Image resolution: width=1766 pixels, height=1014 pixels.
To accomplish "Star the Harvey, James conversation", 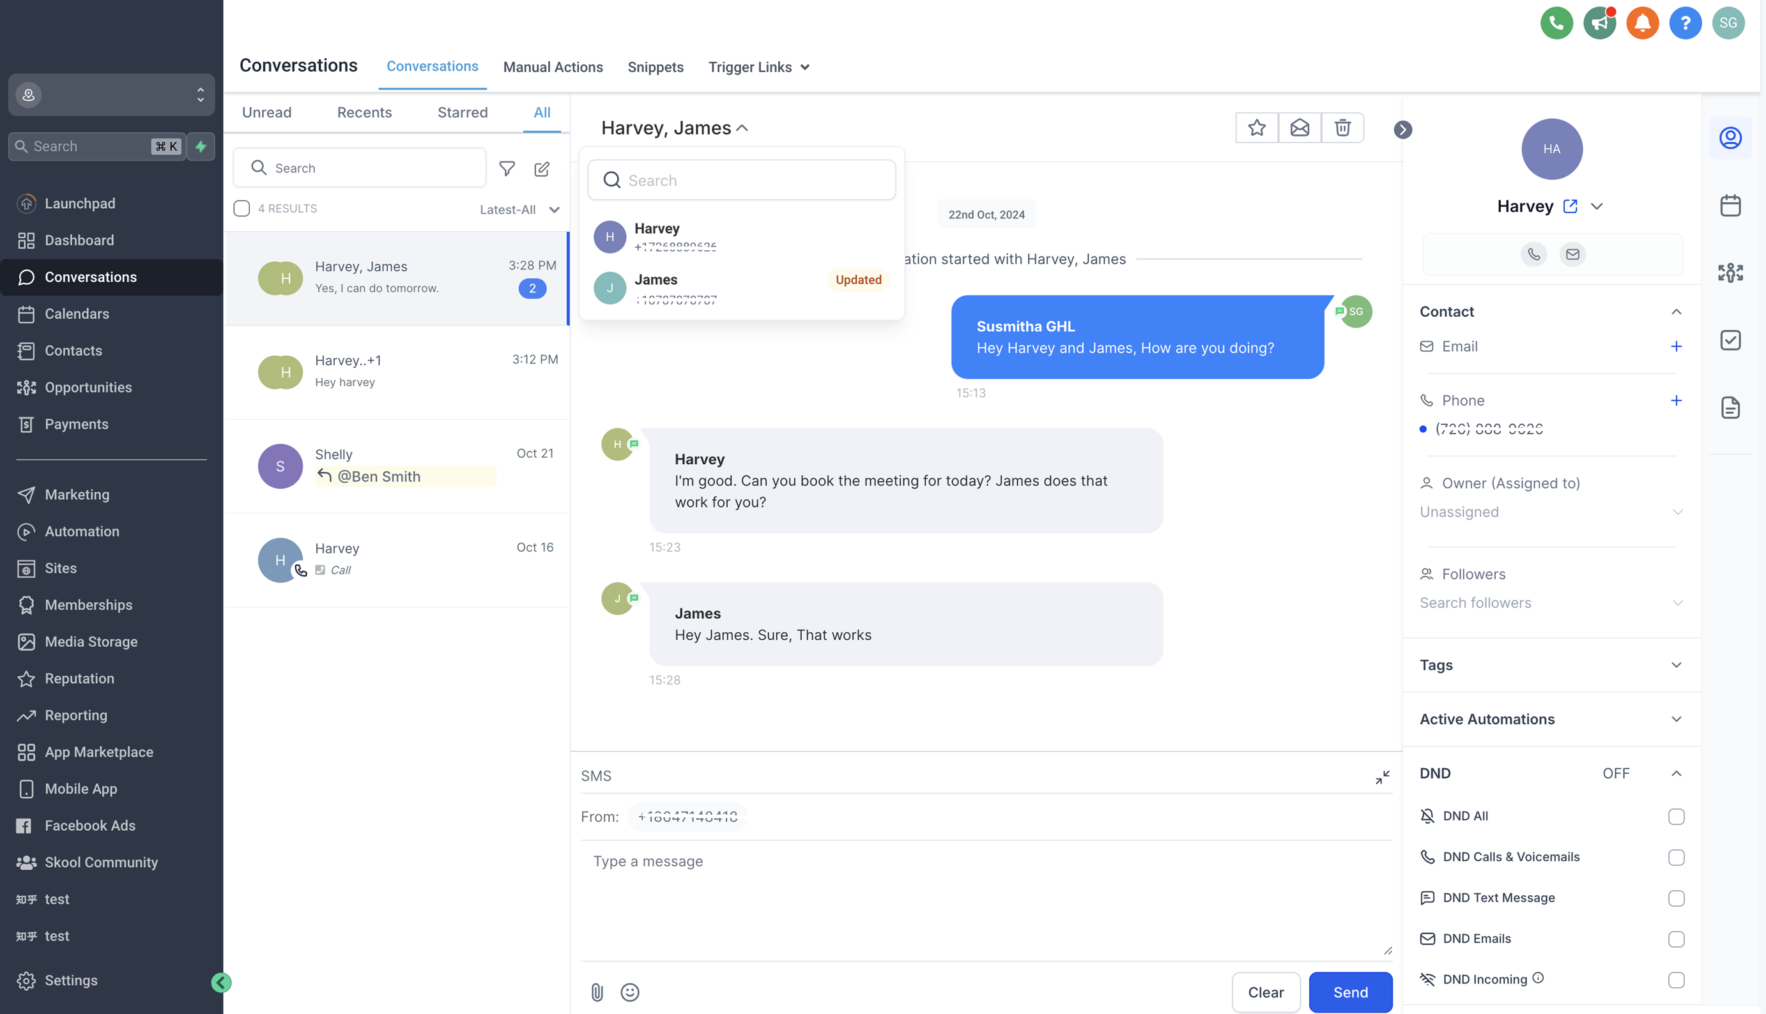I will pyautogui.click(x=1256, y=128).
